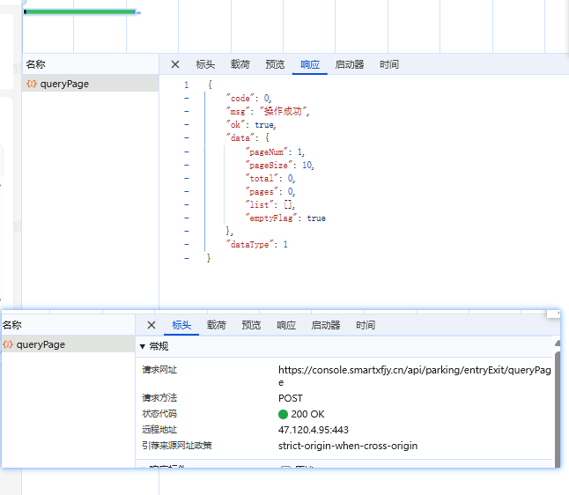569x495 pixels.
Task: Open 标头 tab in upper panel
Action: coord(205,64)
